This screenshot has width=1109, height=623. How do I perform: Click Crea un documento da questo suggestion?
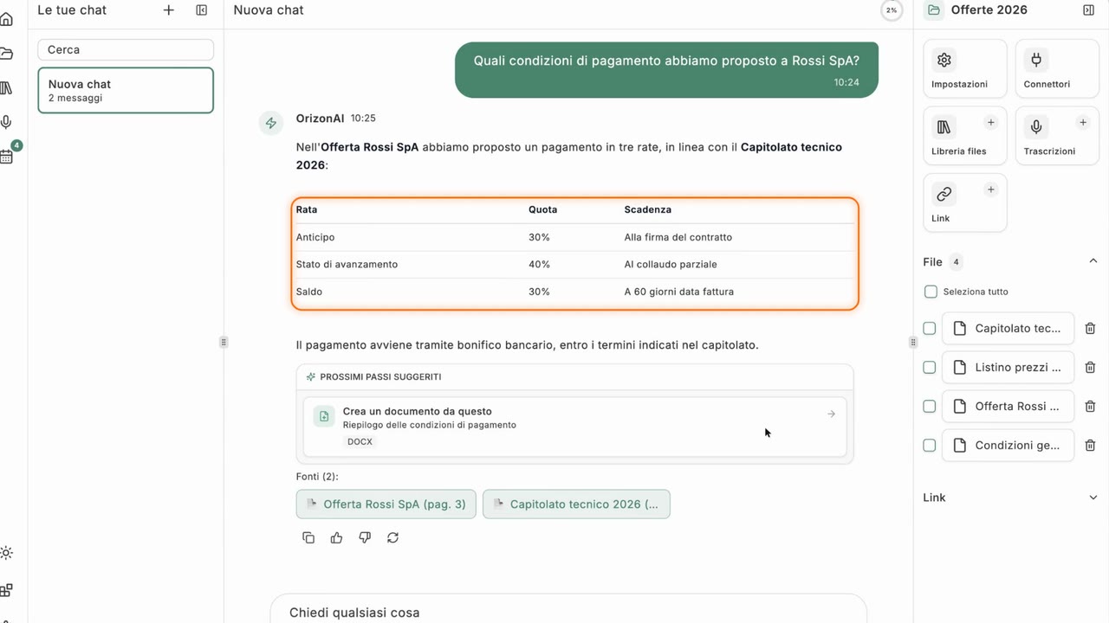[x=575, y=426]
